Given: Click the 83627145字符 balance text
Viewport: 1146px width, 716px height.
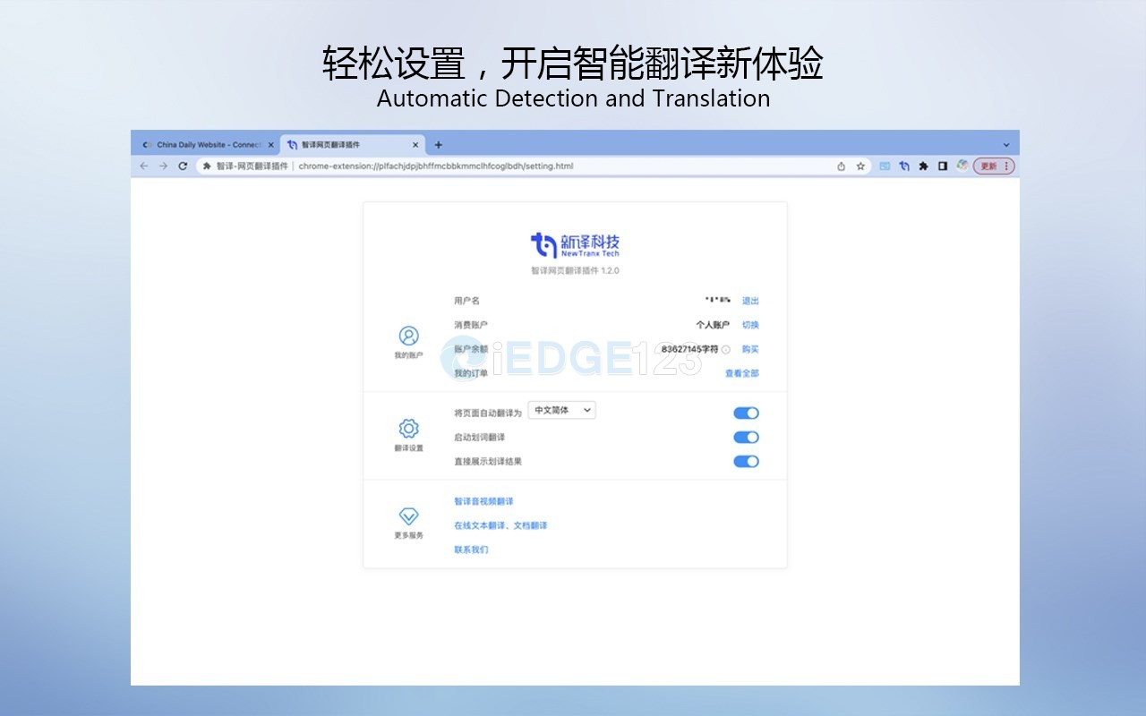Looking at the screenshot, I should coord(690,349).
